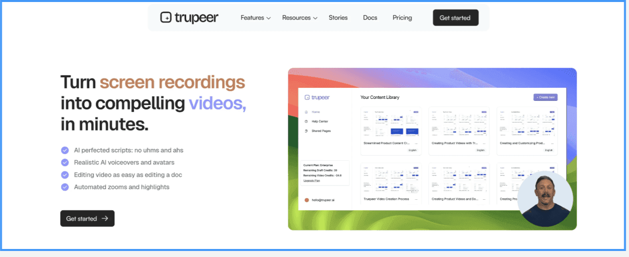
Task: Expand the Resources chevron in the navbar
Action: [x=316, y=18]
